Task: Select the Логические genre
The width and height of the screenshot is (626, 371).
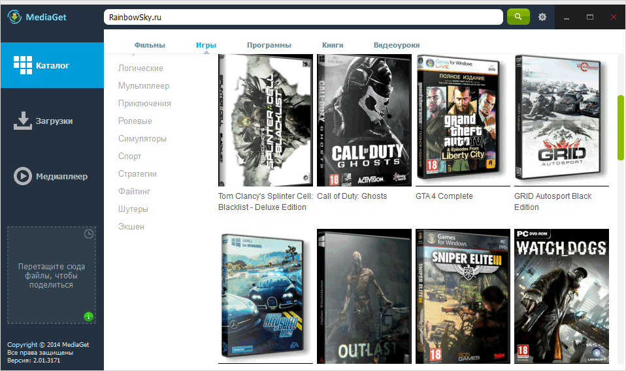Action: pyautogui.click(x=140, y=68)
